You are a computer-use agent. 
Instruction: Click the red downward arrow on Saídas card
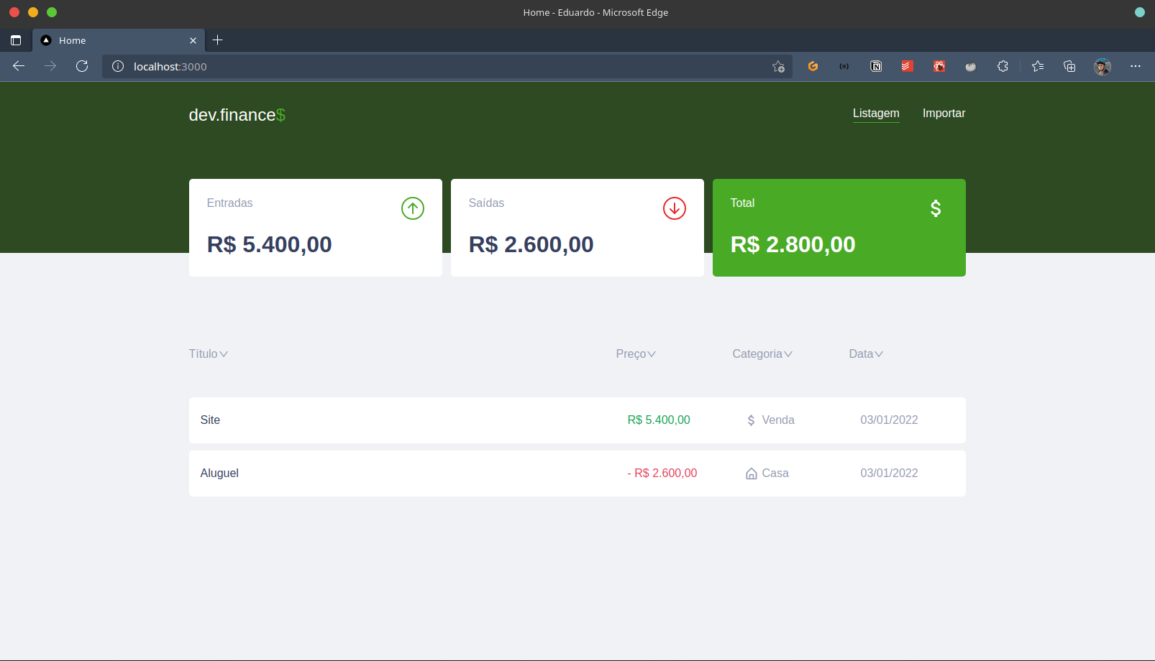point(674,208)
